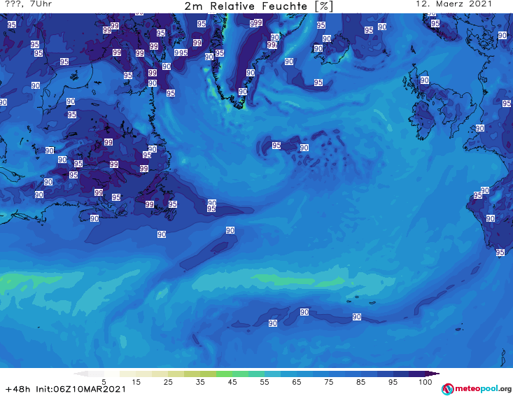The image size is (513, 396).
Task: Click the "90" contour label over Scotland
Action: coord(425,80)
